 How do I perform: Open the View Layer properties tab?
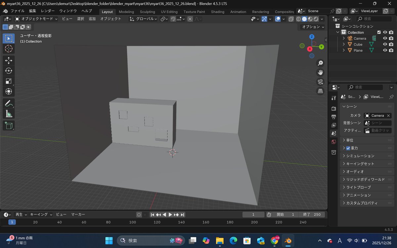point(333,125)
